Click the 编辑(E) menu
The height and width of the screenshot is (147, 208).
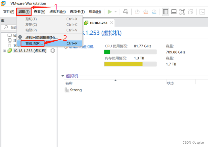(24, 12)
